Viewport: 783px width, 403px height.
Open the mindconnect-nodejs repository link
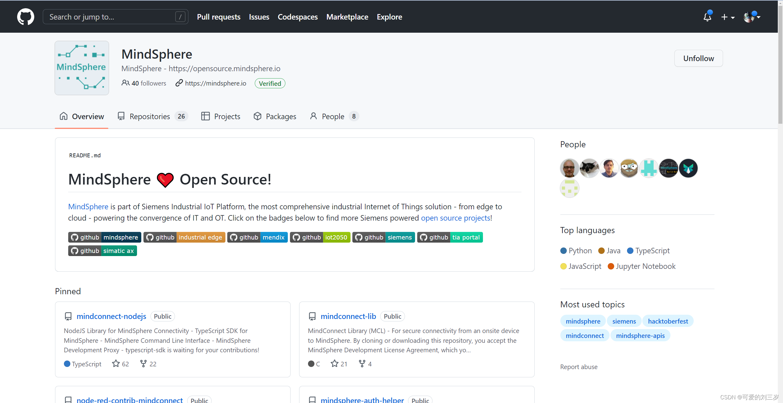pyautogui.click(x=111, y=316)
